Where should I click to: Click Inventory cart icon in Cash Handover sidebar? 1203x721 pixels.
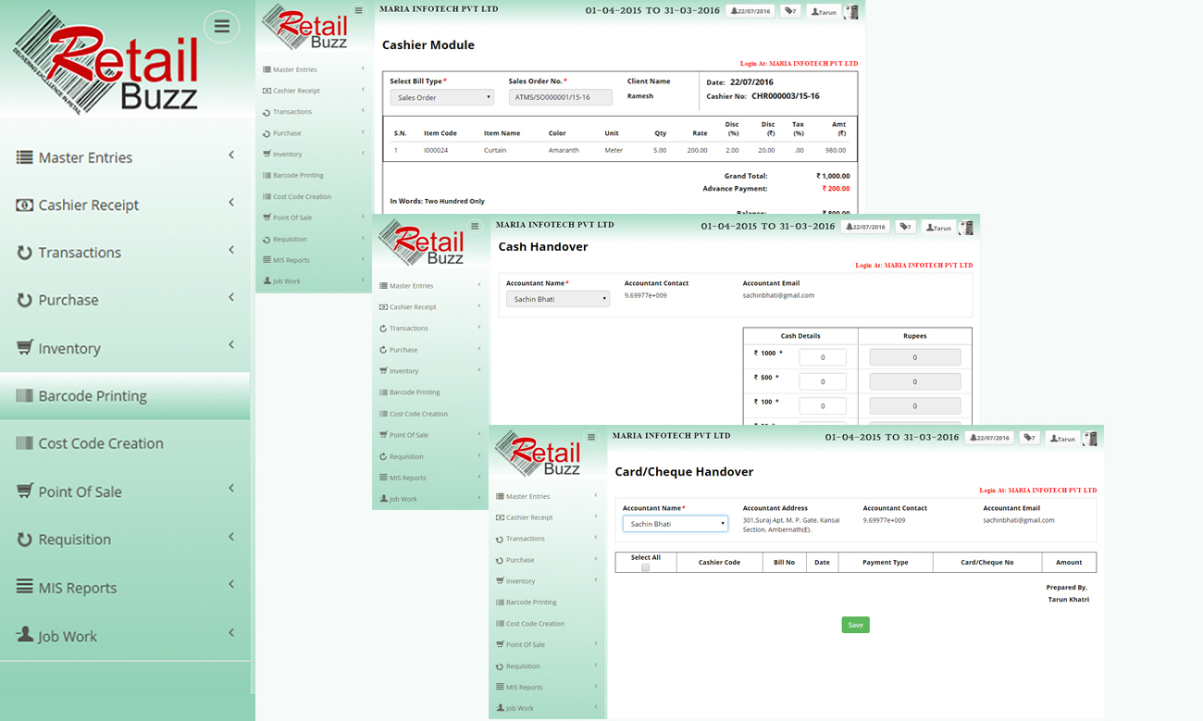coord(383,371)
